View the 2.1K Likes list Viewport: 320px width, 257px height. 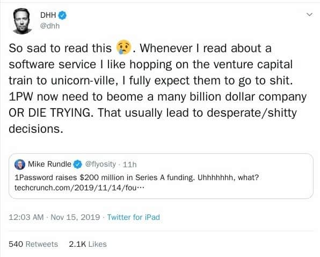[88, 244]
